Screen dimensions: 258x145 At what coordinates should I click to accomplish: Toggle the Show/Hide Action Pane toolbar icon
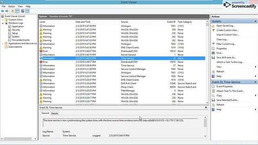[x=27, y=11]
